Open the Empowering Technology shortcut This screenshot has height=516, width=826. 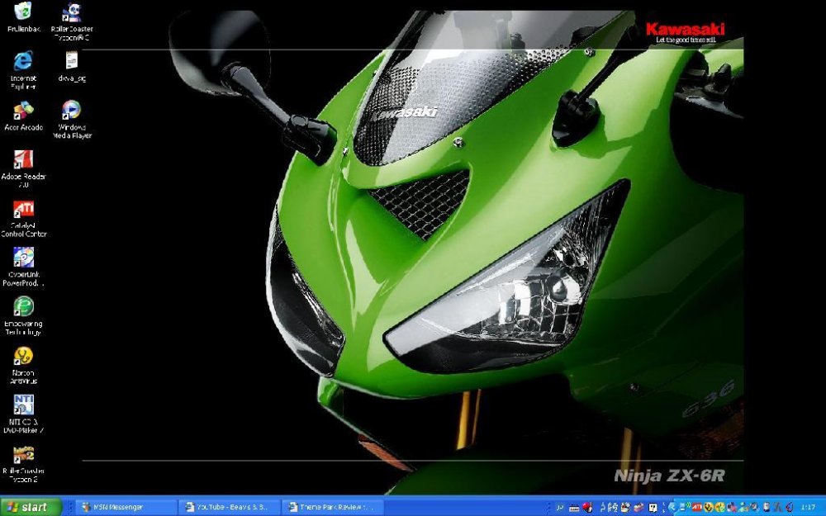click(23, 306)
